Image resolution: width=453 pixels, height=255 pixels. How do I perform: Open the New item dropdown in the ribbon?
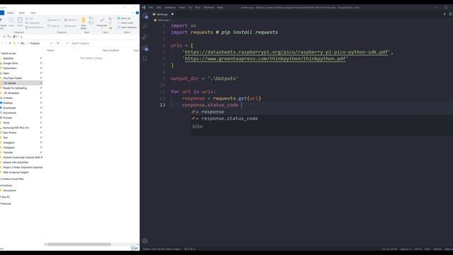(91, 18)
